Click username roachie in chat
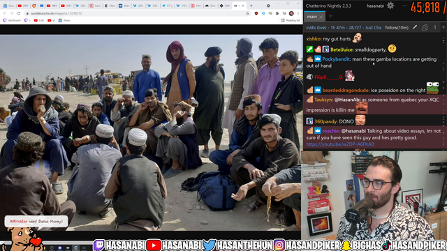The width and height of the screenshot is (447, 251). point(331,131)
